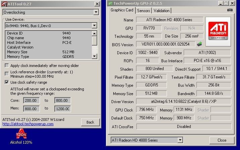Click the Mem maximum 1200.00 field

pos(63,109)
